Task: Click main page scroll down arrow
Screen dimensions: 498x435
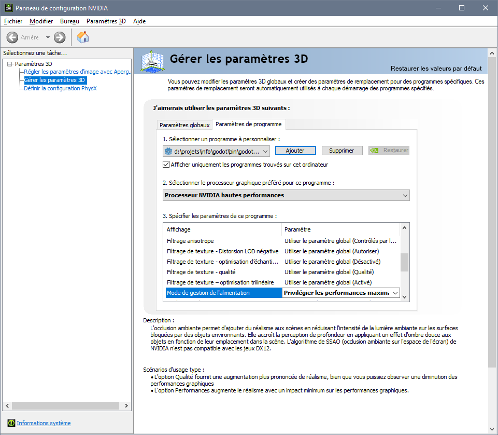Action: click(x=492, y=429)
